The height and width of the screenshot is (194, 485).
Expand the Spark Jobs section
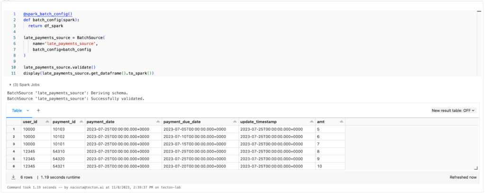pos(25,84)
